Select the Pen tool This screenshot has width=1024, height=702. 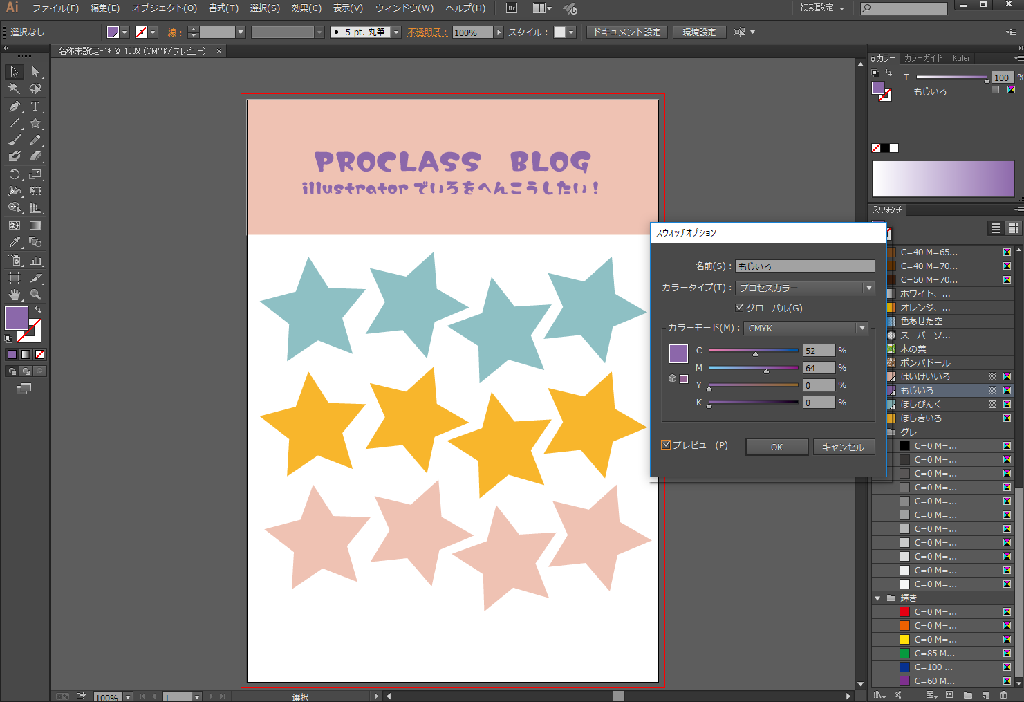click(13, 107)
